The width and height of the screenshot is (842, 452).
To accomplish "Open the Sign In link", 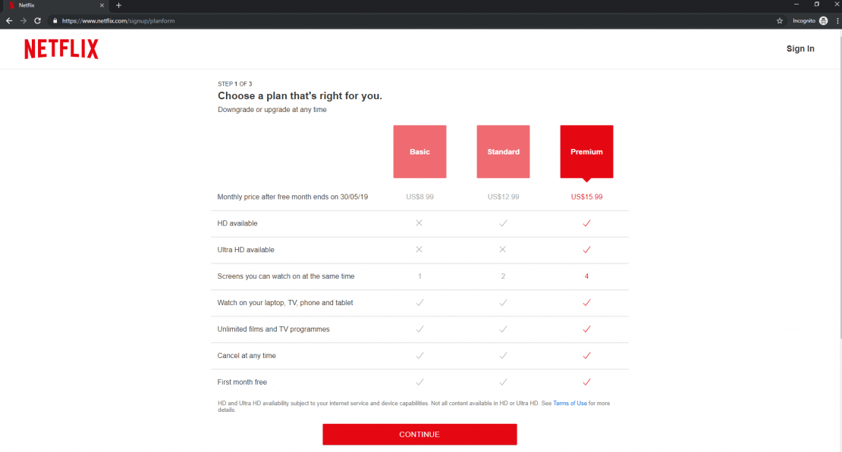I will [x=800, y=48].
